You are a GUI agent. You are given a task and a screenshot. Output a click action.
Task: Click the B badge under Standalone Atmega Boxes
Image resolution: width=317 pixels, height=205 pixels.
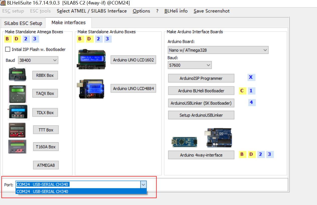(7, 39)
